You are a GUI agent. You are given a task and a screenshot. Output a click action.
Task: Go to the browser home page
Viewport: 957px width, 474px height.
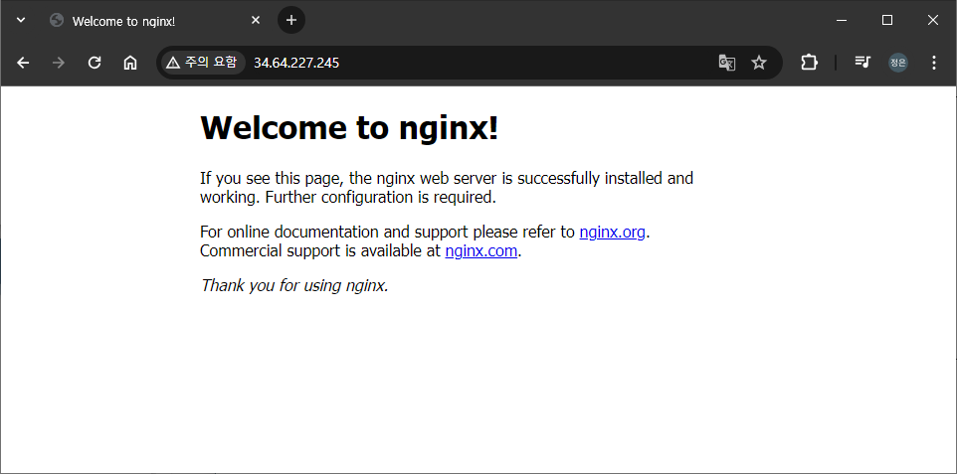[x=130, y=63]
